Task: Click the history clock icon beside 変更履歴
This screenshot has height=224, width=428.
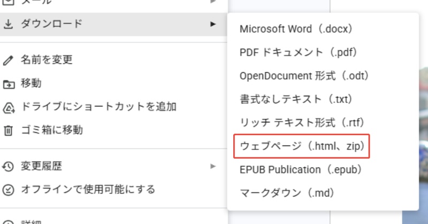Action: click(x=8, y=166)
